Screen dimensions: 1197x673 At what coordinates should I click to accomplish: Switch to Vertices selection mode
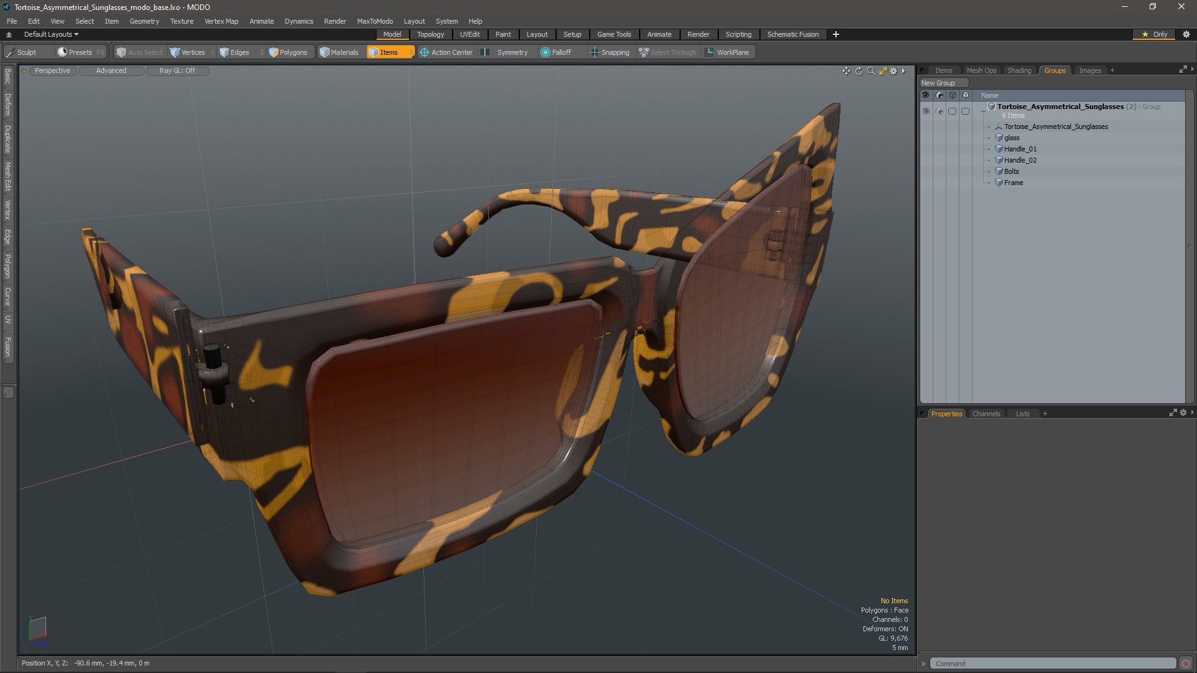(192, 52)
